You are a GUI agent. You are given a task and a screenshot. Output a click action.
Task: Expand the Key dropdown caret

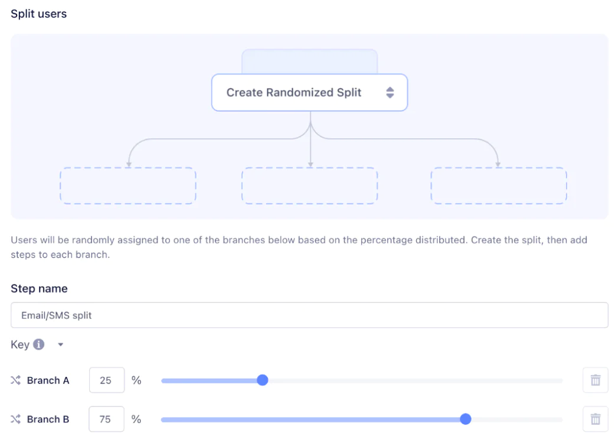coord(60,345)
